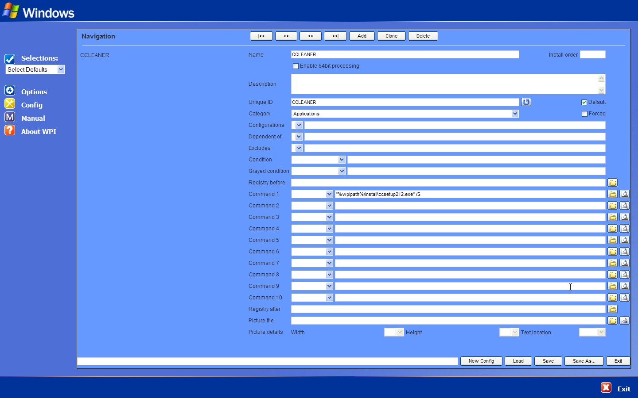
Task: Enable 64bit processing checkbox
Action: click(x=296, y=66)
